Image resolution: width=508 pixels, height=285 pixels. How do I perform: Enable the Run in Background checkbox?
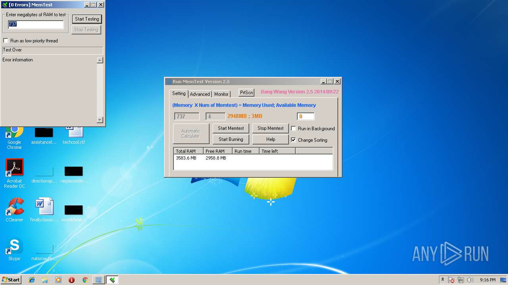pos(294,129)
